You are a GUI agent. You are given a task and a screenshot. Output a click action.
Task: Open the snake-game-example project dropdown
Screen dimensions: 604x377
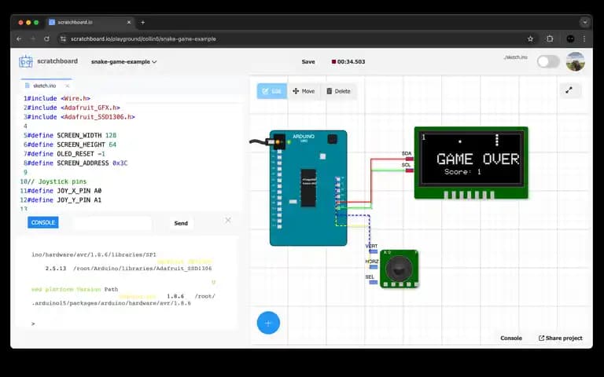pyautogui.click(x=123, y=61)
